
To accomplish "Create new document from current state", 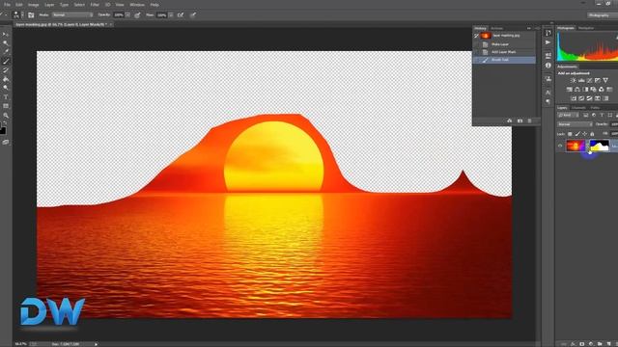I will (510, 120).
